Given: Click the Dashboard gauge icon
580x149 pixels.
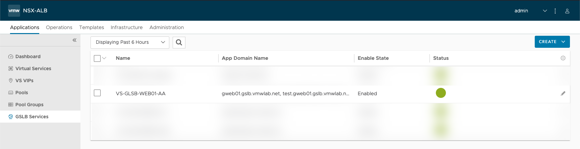Looking at the screenshot, I should pos(11,56).
